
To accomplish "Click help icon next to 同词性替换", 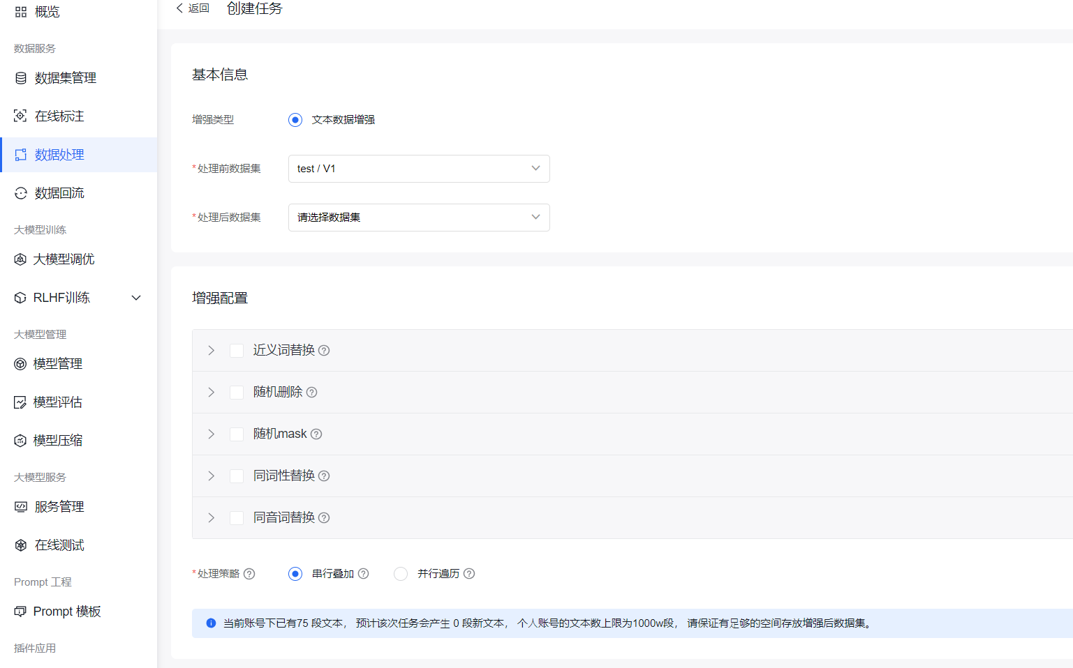I will click(x=324, y=476).
